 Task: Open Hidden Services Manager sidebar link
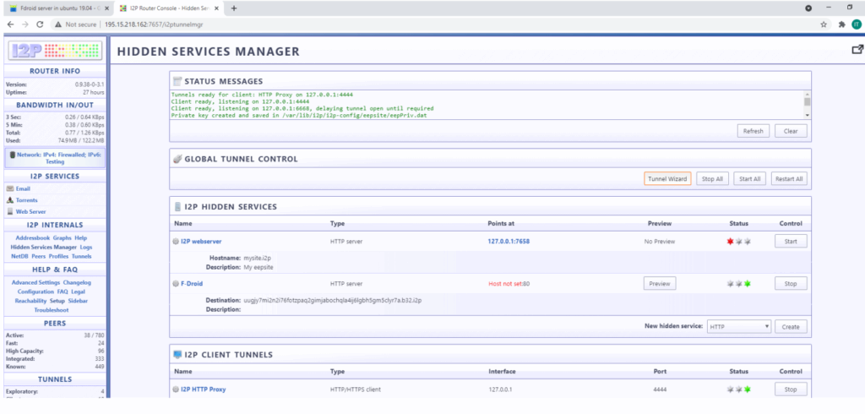(44, 248)
